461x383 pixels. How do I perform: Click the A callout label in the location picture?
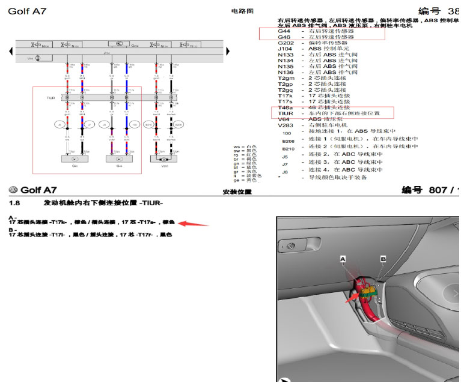pos(343,259)
